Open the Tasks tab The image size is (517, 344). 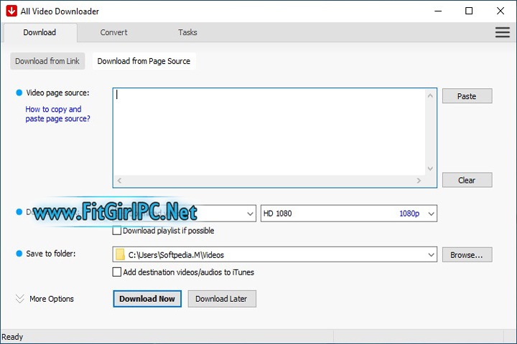[x=187, y=32]
